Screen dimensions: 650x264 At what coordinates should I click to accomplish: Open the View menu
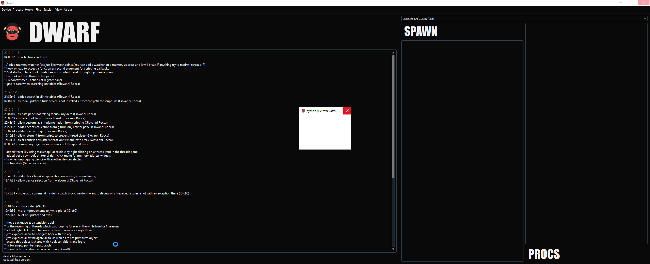click(58, 10)
